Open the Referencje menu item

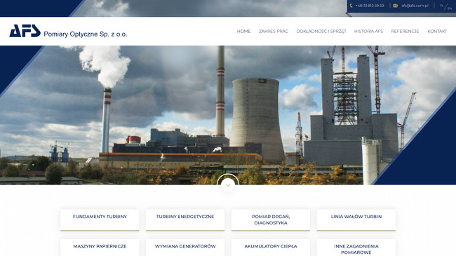(x=405, y=31)
